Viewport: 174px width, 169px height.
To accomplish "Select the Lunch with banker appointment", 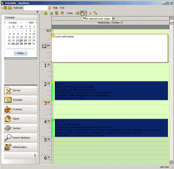I will (x=110, y=48).
